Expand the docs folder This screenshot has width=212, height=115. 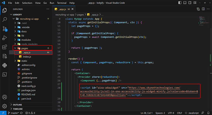[x=15, y=31]
